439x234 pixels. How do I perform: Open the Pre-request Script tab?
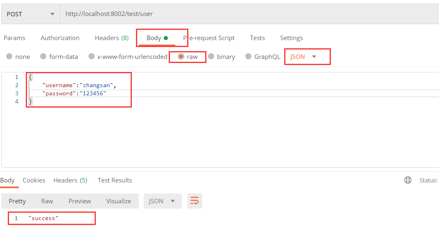[x=209, y=38]
